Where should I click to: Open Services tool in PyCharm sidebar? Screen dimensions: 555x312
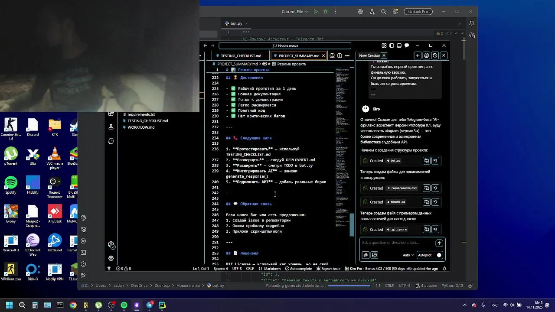(x=83, y=241)
